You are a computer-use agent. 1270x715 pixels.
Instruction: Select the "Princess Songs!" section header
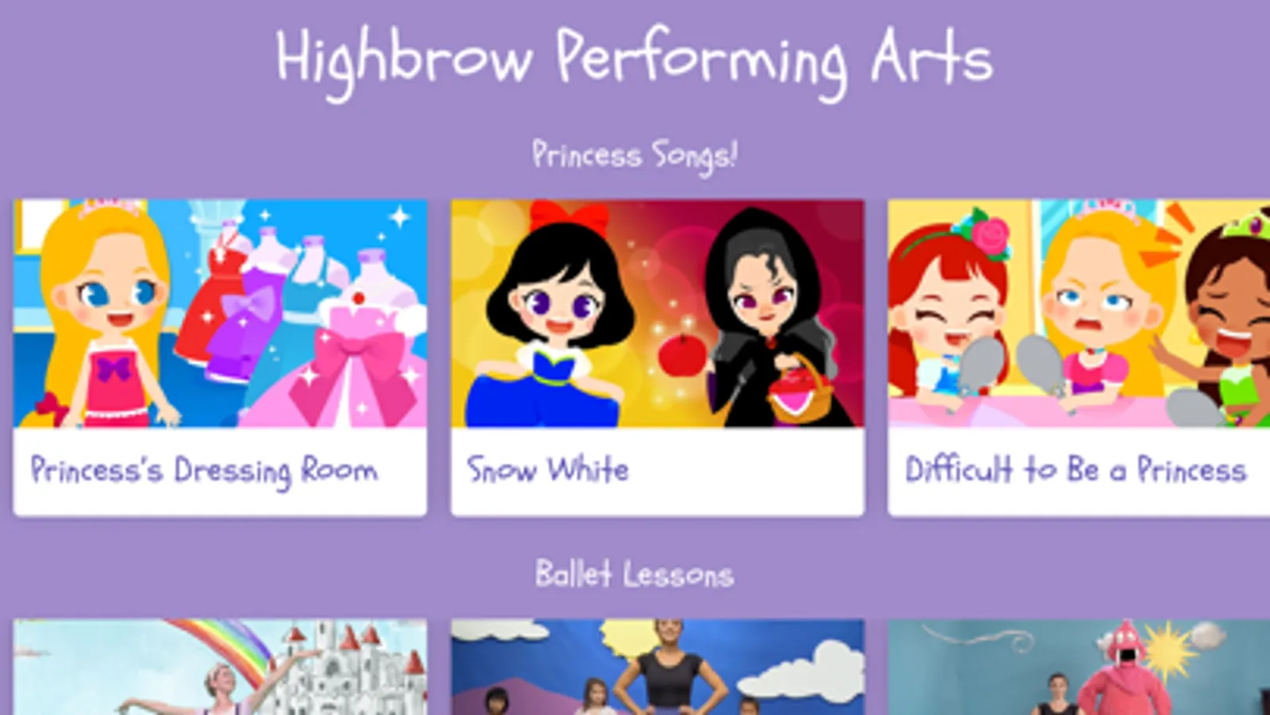tap(635, 156)
